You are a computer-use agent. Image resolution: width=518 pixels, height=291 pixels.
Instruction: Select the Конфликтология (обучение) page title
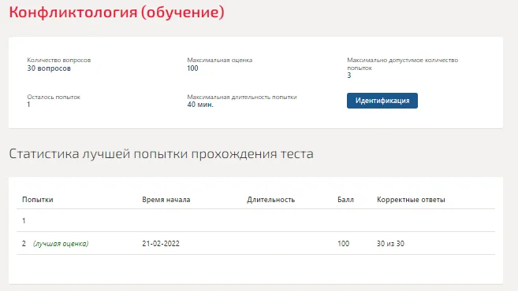117,13
